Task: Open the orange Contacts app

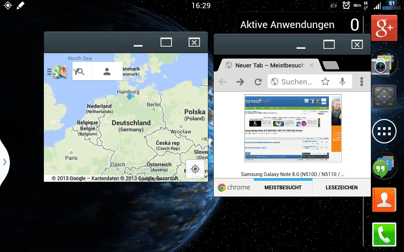Action: 384,200
